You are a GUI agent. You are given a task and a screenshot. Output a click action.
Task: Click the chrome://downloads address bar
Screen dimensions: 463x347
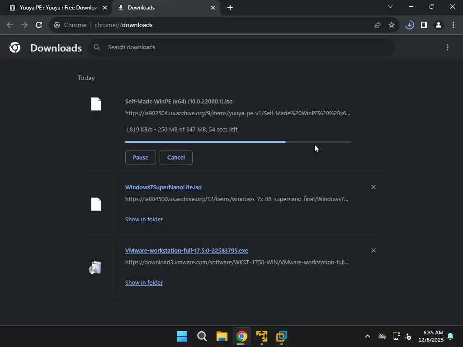(x=224, y=25)
